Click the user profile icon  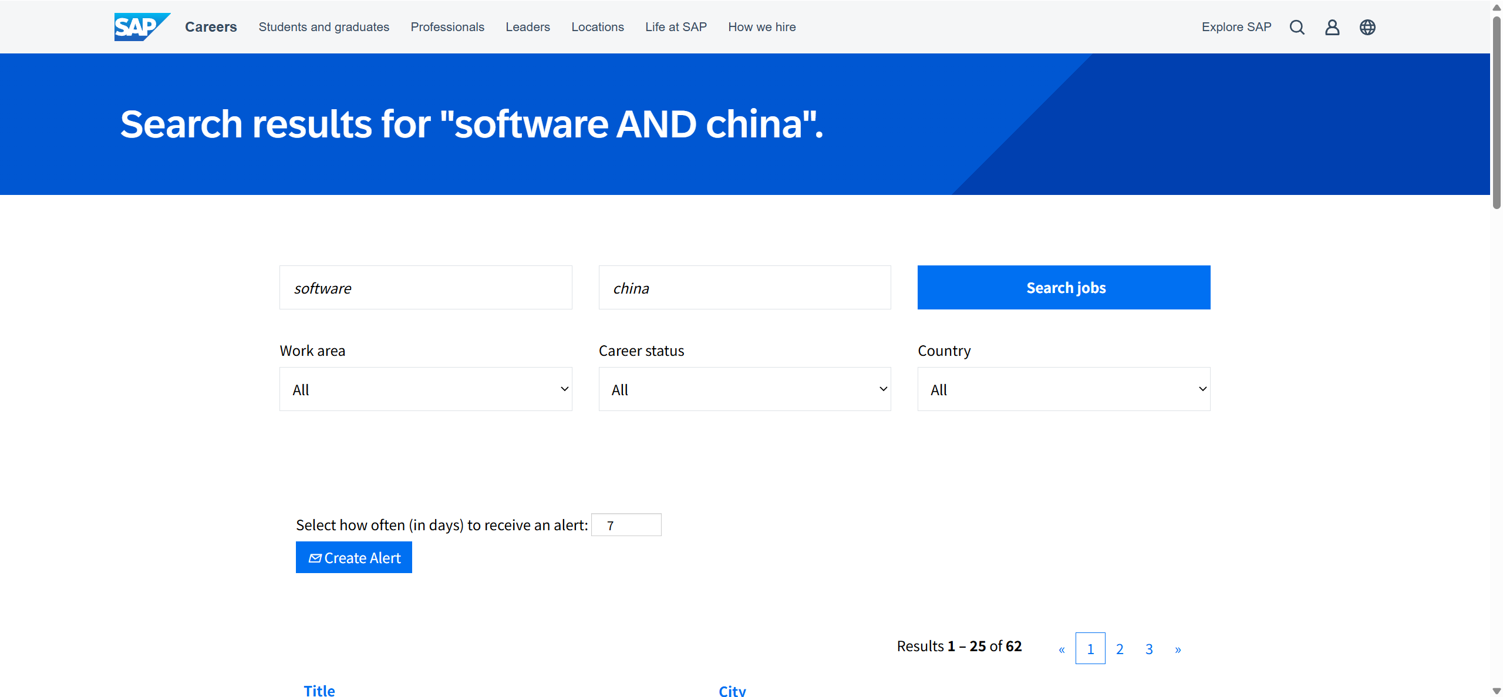1332,27
